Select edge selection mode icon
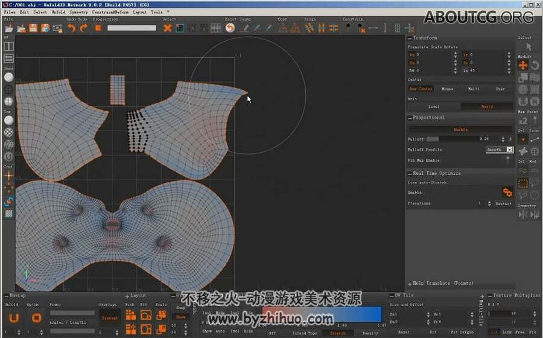 (x=535, y=139)
